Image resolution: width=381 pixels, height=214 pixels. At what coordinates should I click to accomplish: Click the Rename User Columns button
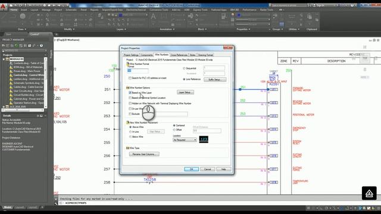144,154
